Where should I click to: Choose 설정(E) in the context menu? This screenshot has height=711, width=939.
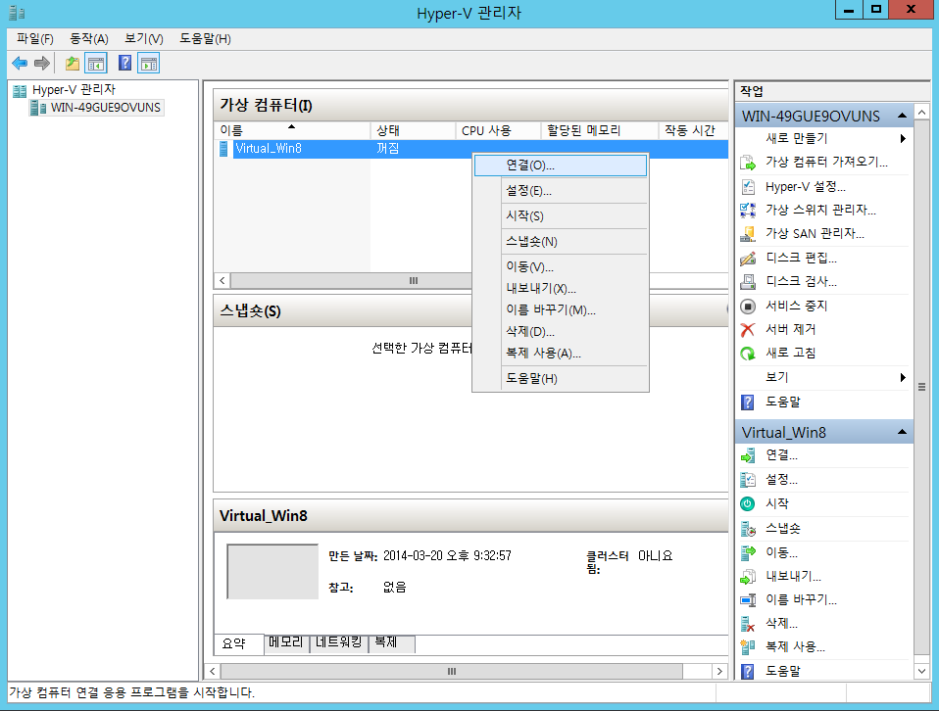click(561, 191)
